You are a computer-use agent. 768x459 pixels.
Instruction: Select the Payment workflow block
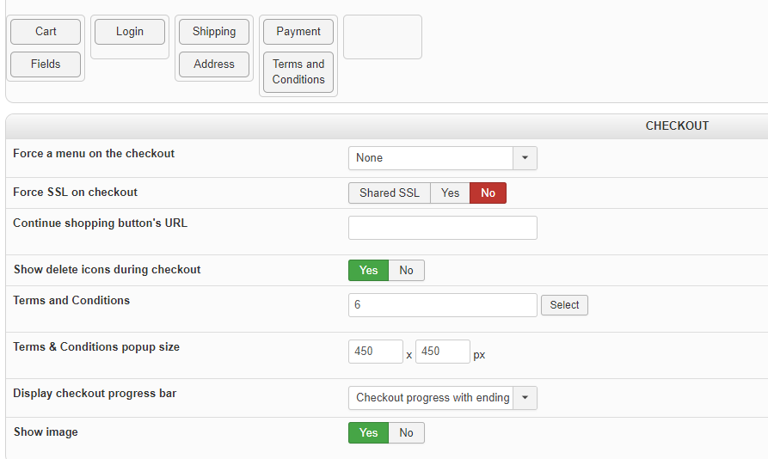[x=298, y=32]
